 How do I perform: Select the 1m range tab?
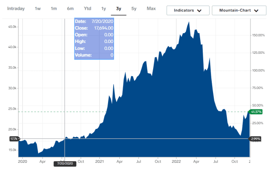(54, 9)
